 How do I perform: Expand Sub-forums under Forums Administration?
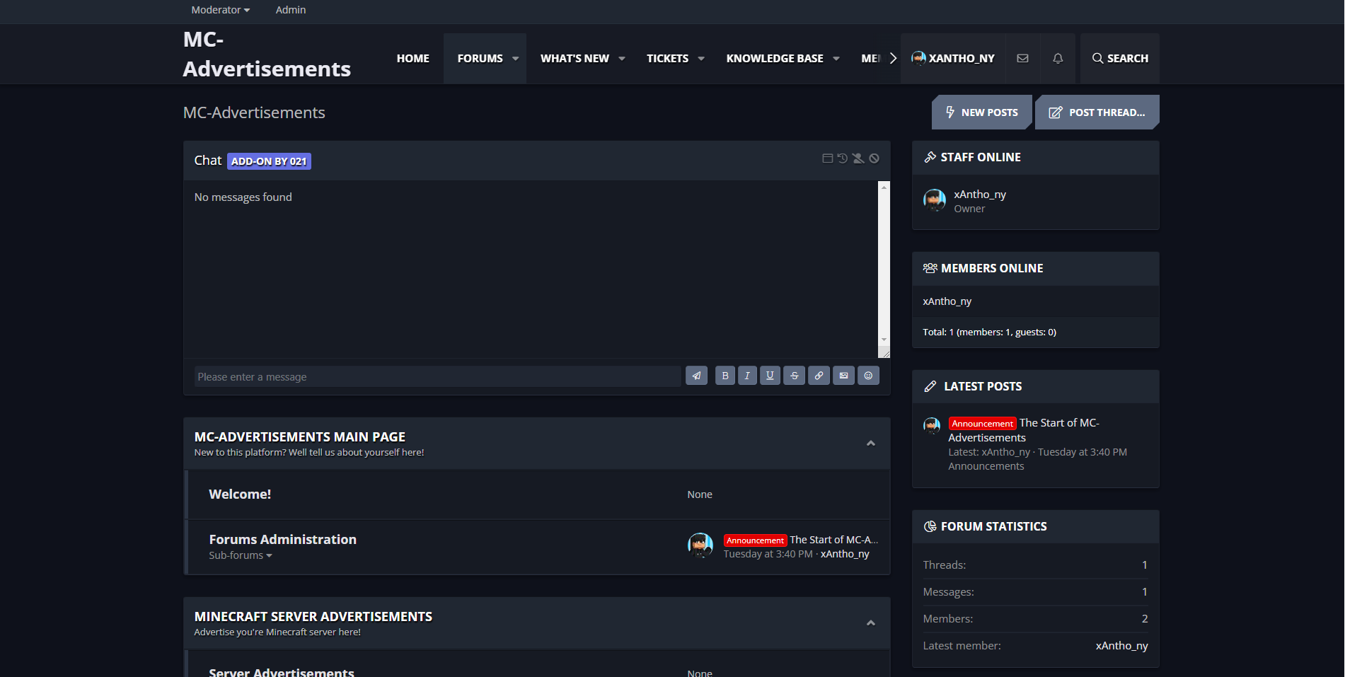(x=241, y=555)
